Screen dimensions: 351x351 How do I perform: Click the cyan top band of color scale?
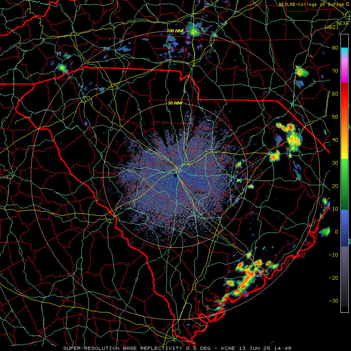344,51
